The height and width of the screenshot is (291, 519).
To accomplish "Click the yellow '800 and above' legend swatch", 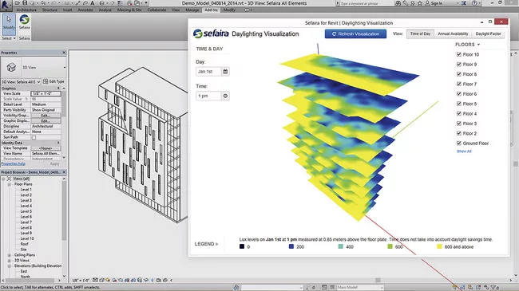I will pyautogui.click(x=439, y=246).
